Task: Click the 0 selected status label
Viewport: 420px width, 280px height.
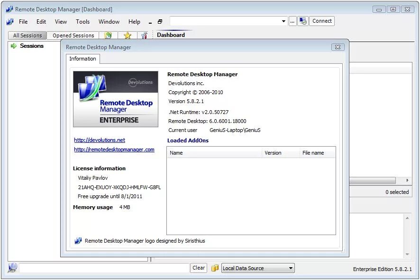Action: (x=397, y=192)
